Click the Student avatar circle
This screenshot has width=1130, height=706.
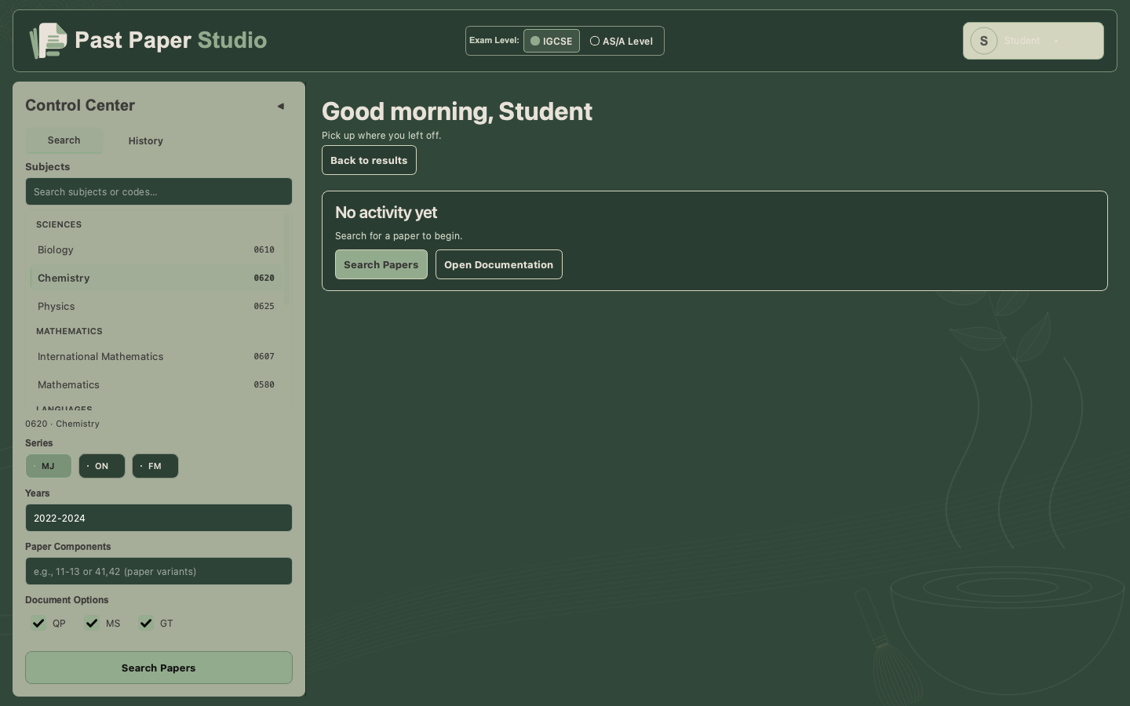983,41
